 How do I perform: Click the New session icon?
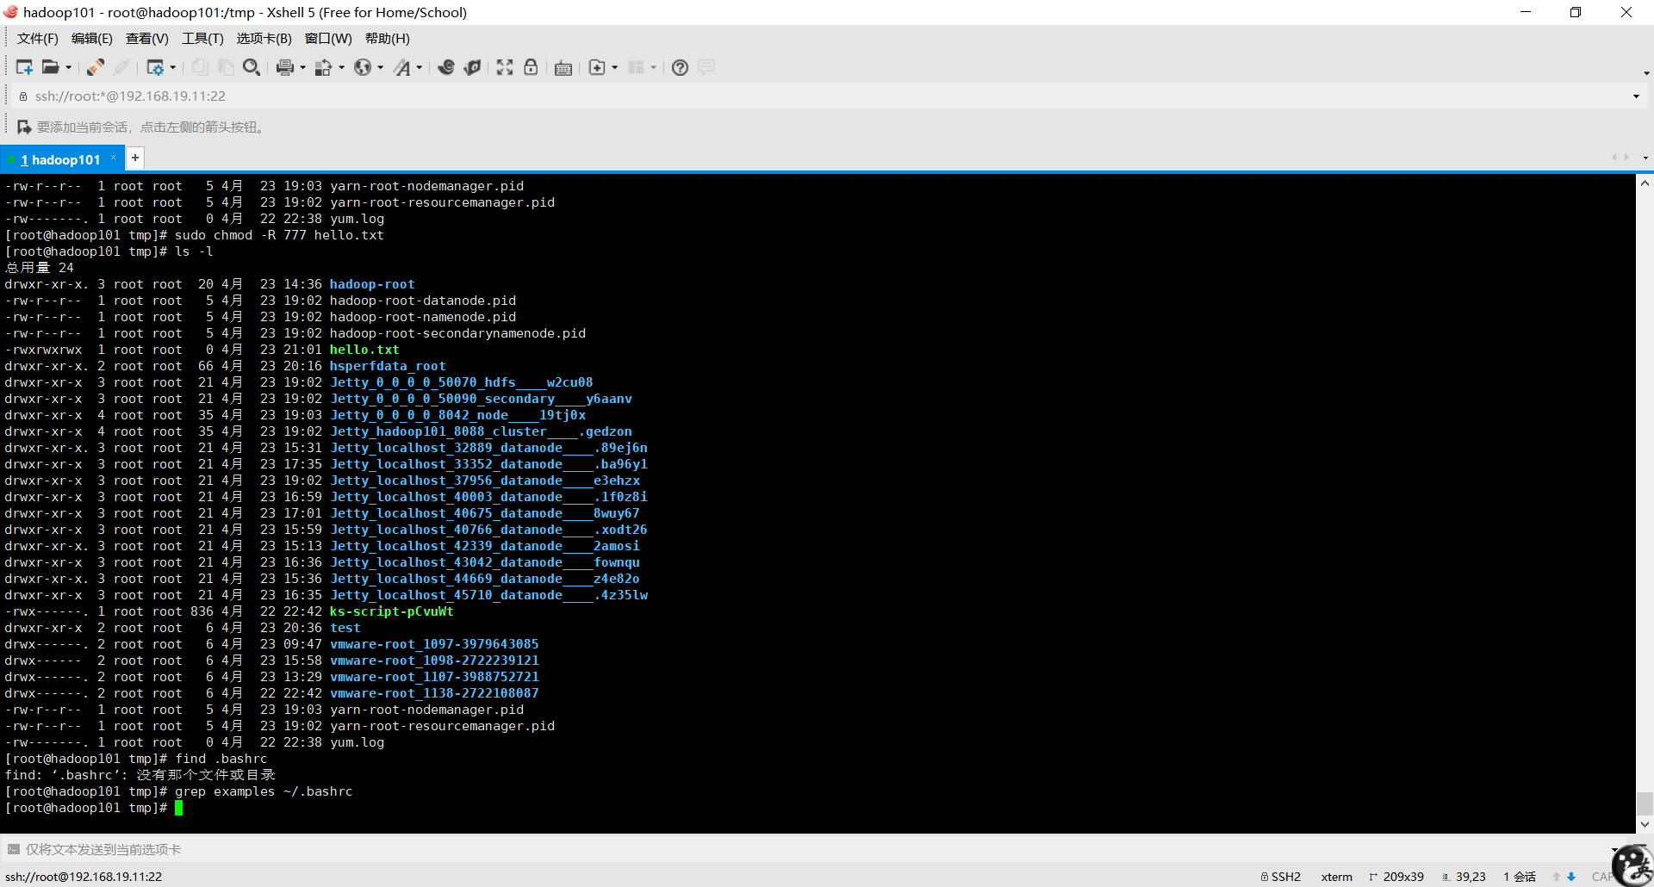pos(24,67)
